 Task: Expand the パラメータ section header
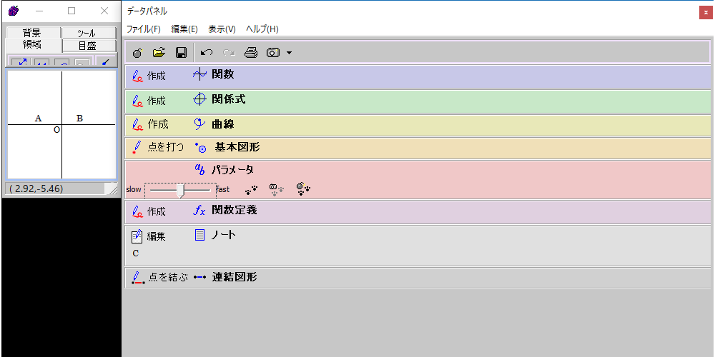click(232, 170)
